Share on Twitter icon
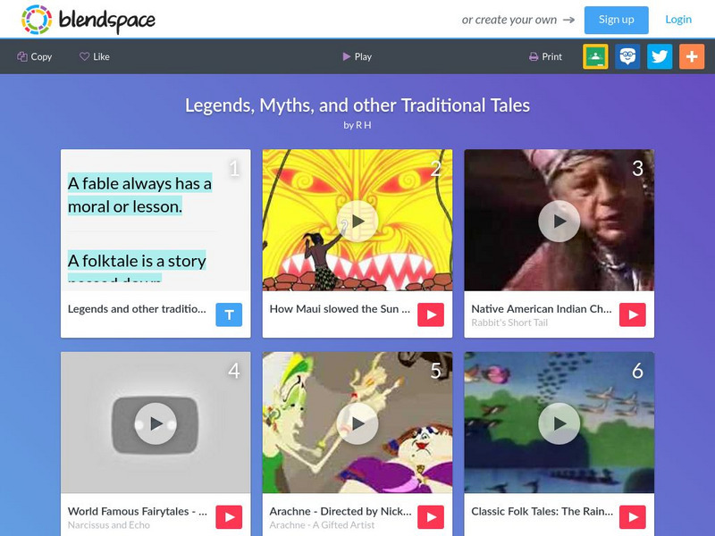Screen dimensions: 715x536 [660, 56]
